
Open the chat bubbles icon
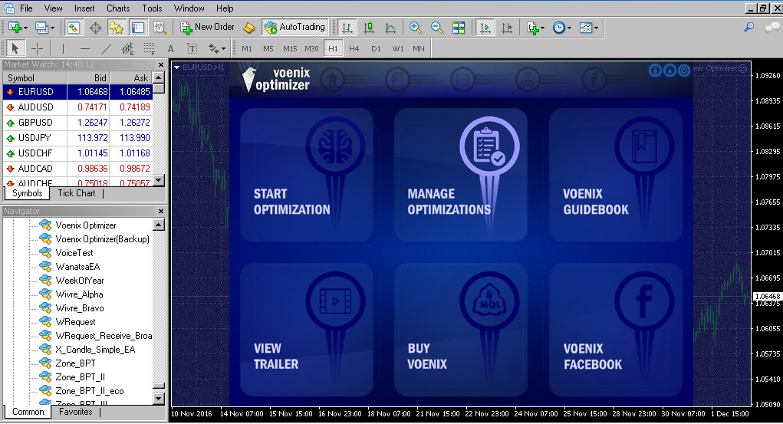click(772, 28)
